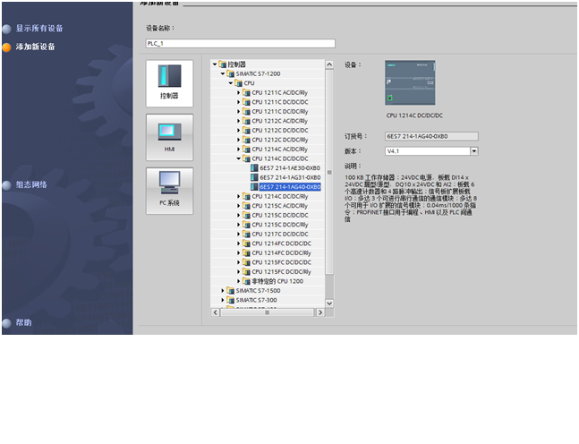
Task: Click the CPU 1217C DC/DC/DC folder icon
Action: pyautogui.click(x=246, y=235)
